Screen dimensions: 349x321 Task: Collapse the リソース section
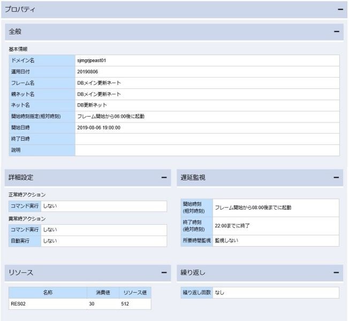coord(164,272)
